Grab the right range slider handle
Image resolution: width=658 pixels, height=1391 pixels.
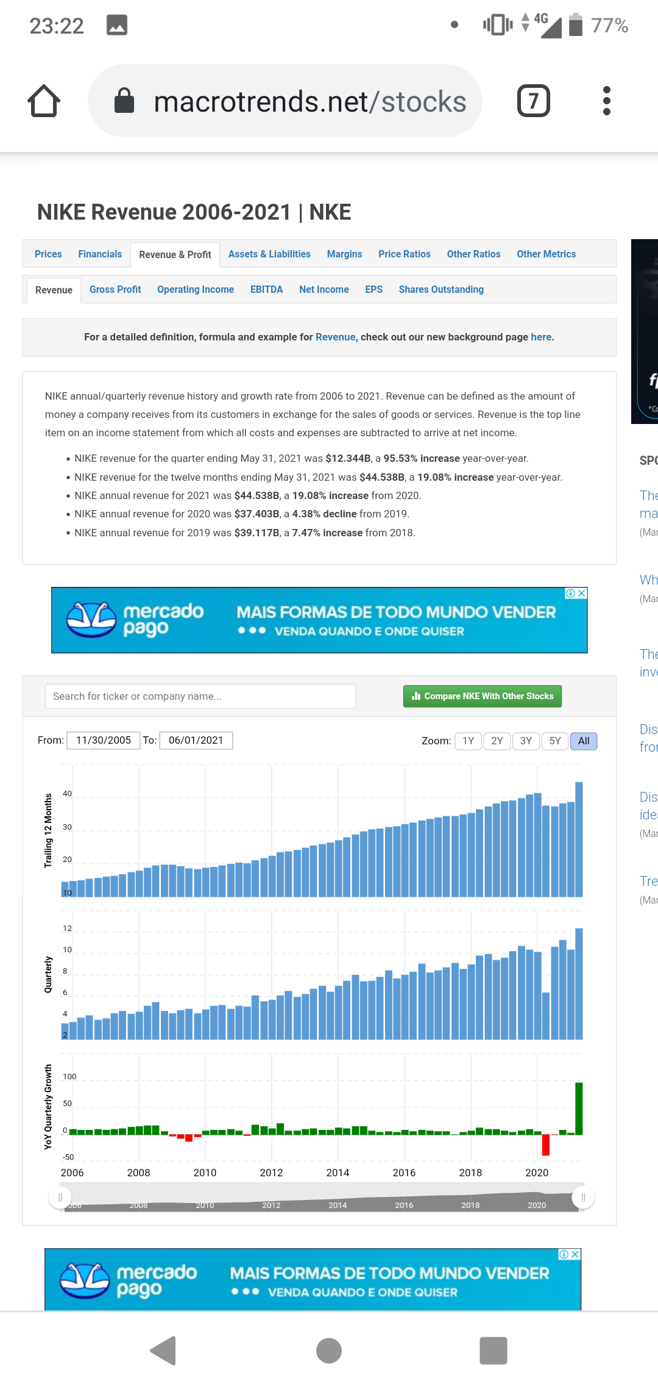(x=583, y=1198)
